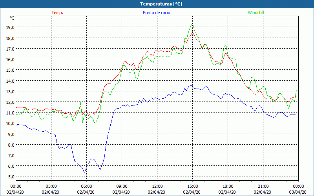Click the 09:00 time label
Screen dimensions: 314x196
(122, 186)
